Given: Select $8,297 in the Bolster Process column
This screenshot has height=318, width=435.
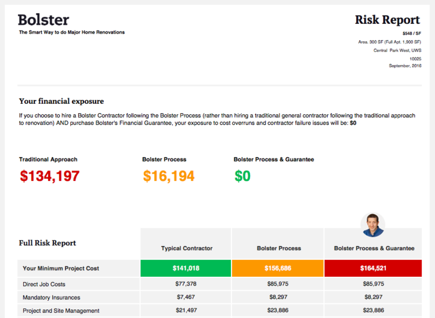Looking at the screenshot, I should (278, 297).
